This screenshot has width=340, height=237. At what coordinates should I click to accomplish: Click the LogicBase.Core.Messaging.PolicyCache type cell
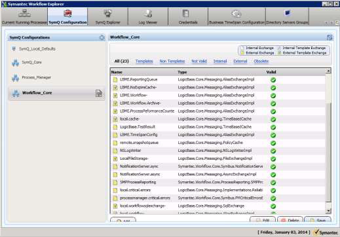coord(210,143)
